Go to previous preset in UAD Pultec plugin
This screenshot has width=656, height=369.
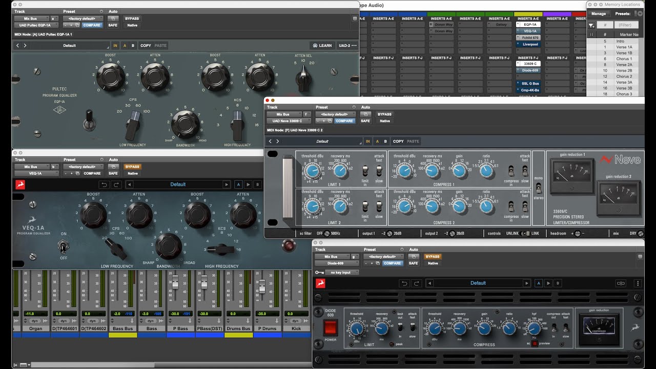18,46
